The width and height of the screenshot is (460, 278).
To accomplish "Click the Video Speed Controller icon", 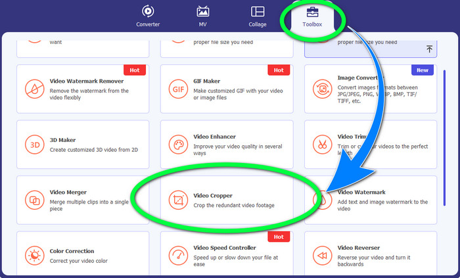I will 177,255.
